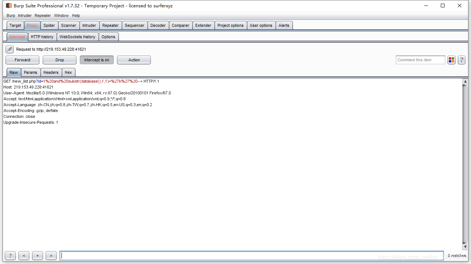Click the User-Agent header line
This screenshot has width=471, height=264.
pyautogui.click(x=87, y=93)
